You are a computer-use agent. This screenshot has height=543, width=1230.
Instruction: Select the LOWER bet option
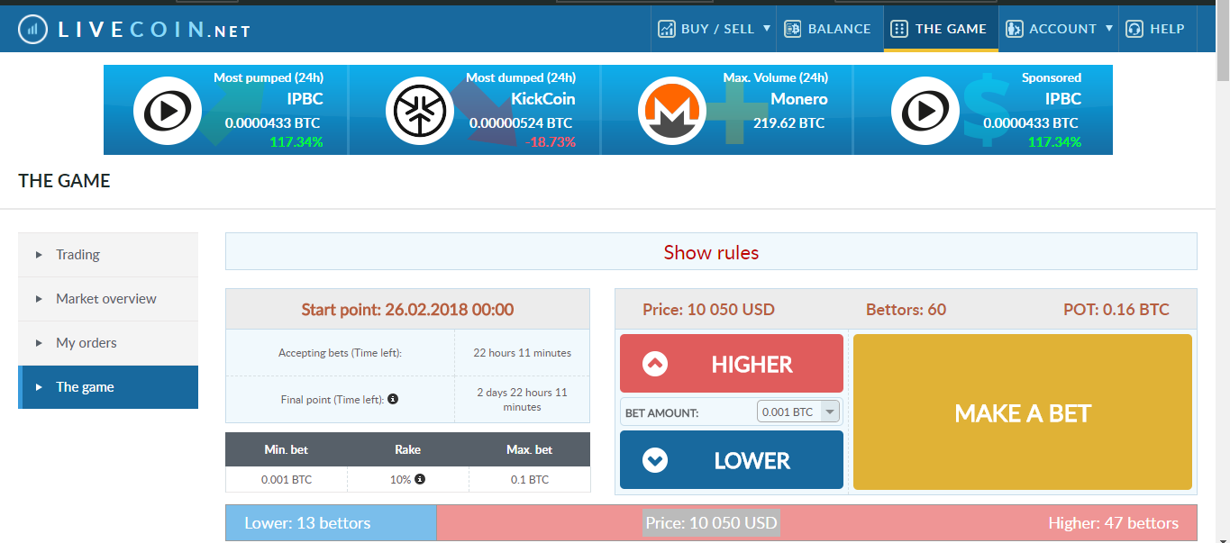pos(732,460)
